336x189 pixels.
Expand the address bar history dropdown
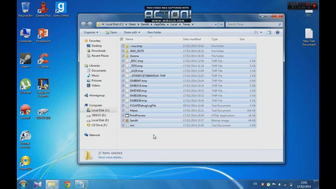pos(216,24)
